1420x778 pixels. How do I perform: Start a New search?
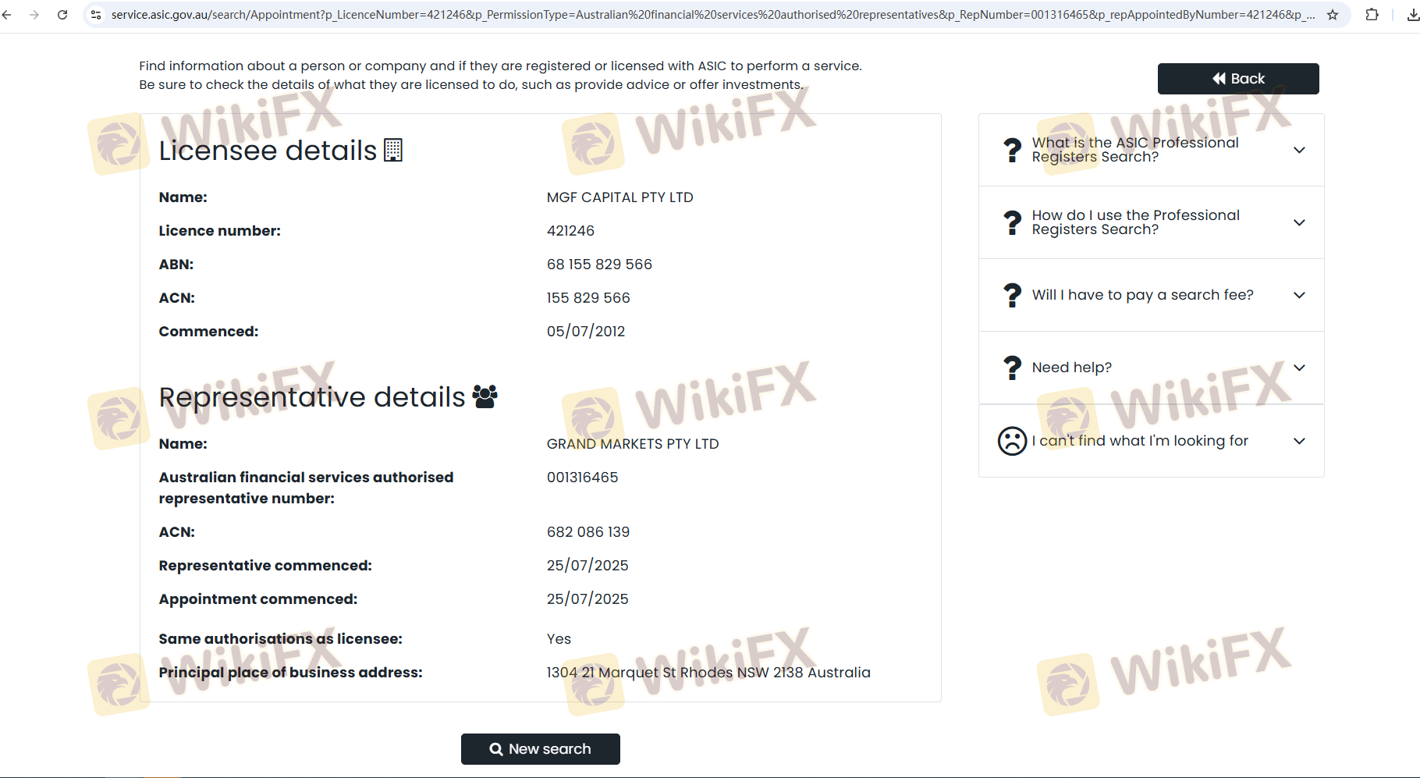540,749
